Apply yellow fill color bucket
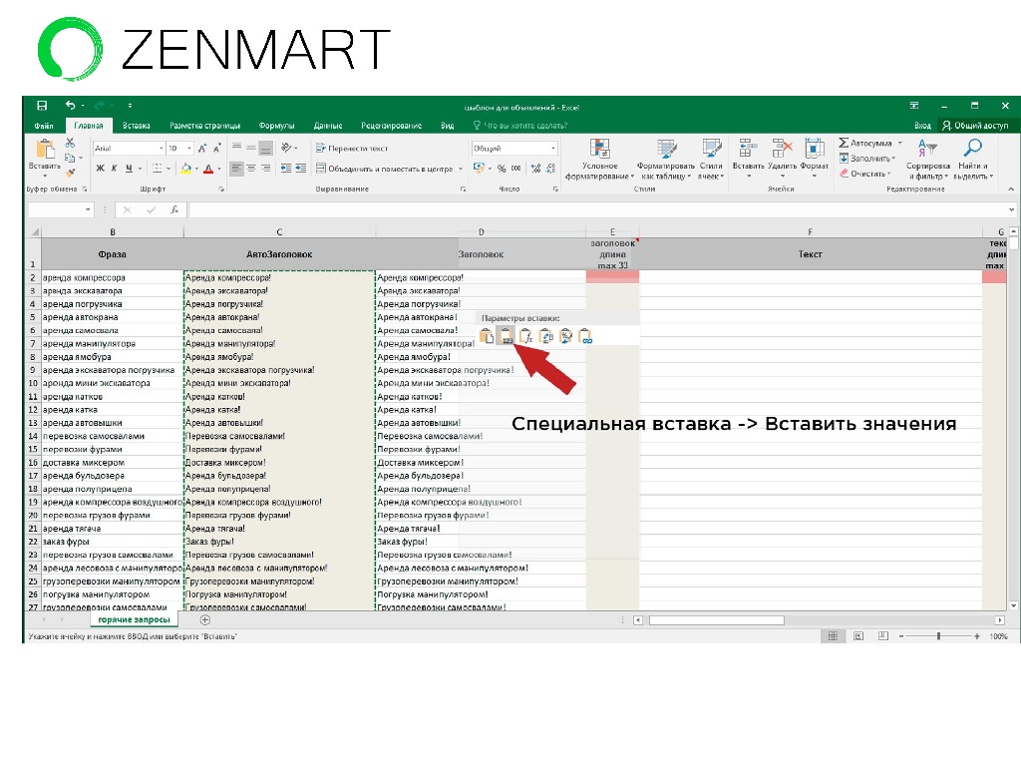This screenshot has width=1021, height=766. pos(186,169)
